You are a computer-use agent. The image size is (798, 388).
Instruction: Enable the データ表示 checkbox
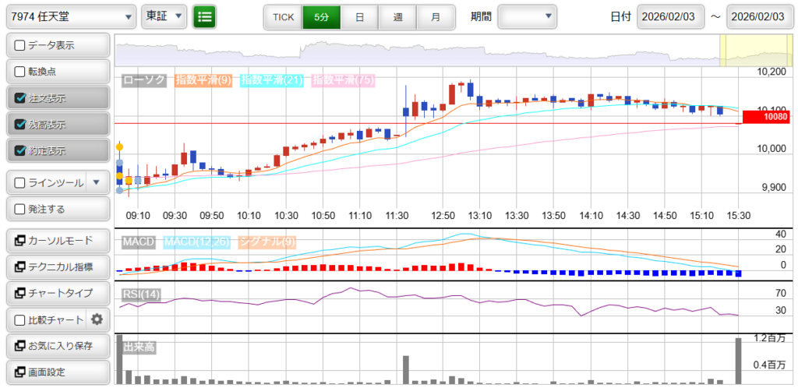coord(21,45)
